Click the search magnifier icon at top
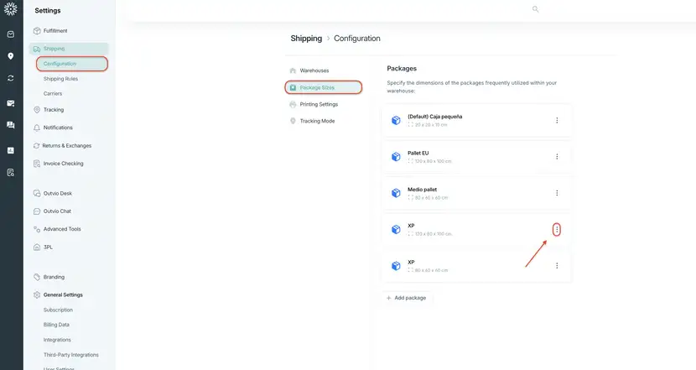This screenshot has height=370, width=696. point(535,9)
